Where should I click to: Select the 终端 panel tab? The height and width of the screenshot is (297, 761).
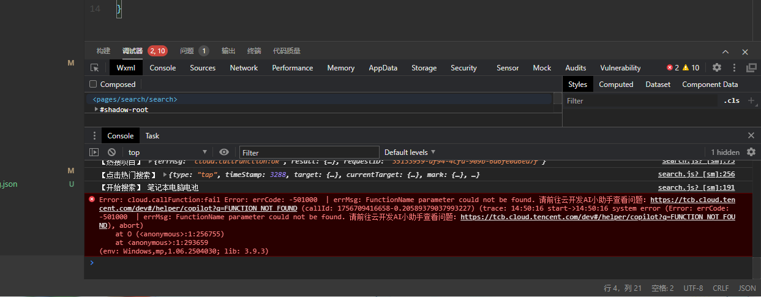coord(254,51)
